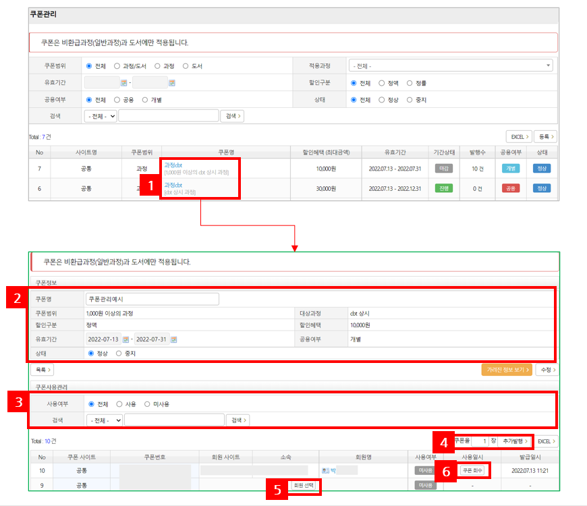Select 정률 radio for 할인구분
The image size is (587, 506).
pyautogui.click(x=410, y=83)
